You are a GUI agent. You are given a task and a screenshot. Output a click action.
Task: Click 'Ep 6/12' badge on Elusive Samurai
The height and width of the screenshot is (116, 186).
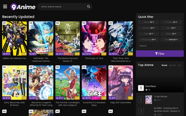pos(59,54)
